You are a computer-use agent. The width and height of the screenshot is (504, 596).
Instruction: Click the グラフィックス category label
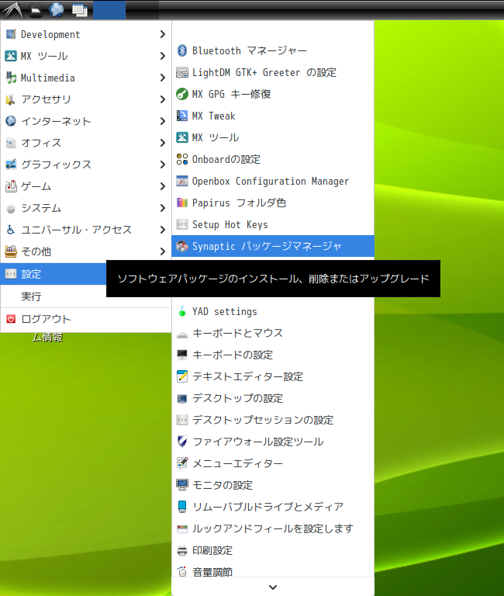click(x=56, y=165)
